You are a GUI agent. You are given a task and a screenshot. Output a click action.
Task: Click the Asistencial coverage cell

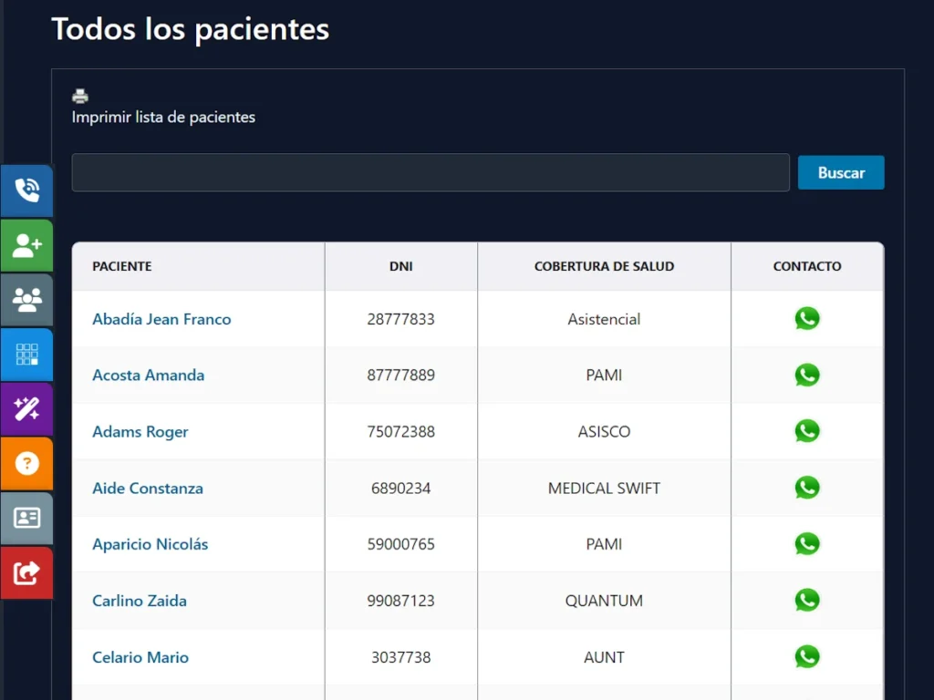pyautogui.click(x=604, y=319)
